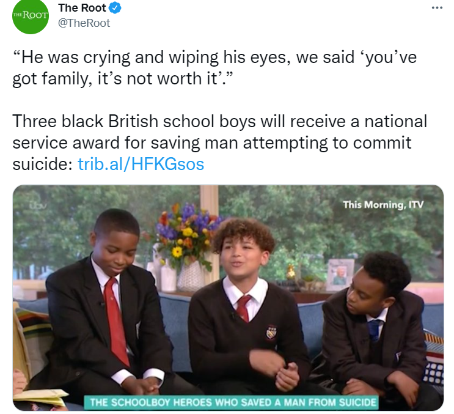Follow the trib.al/HFKGsos article link
Viewport: 454px width, 414px height.
pos(141,164)
